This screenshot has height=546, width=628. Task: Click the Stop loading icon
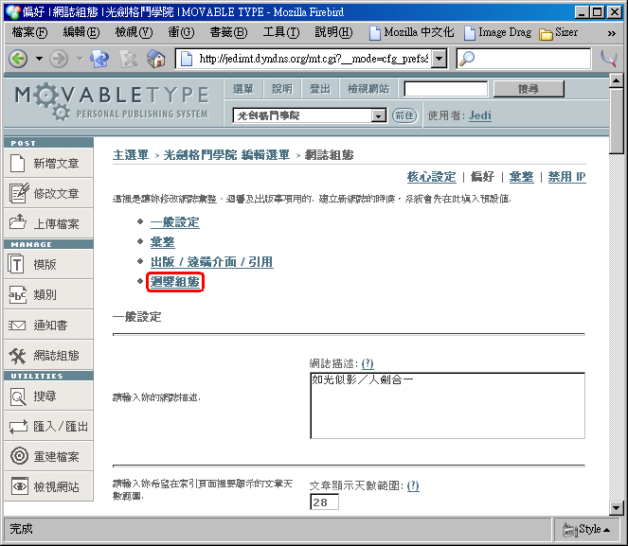click(x=129, y=60)
